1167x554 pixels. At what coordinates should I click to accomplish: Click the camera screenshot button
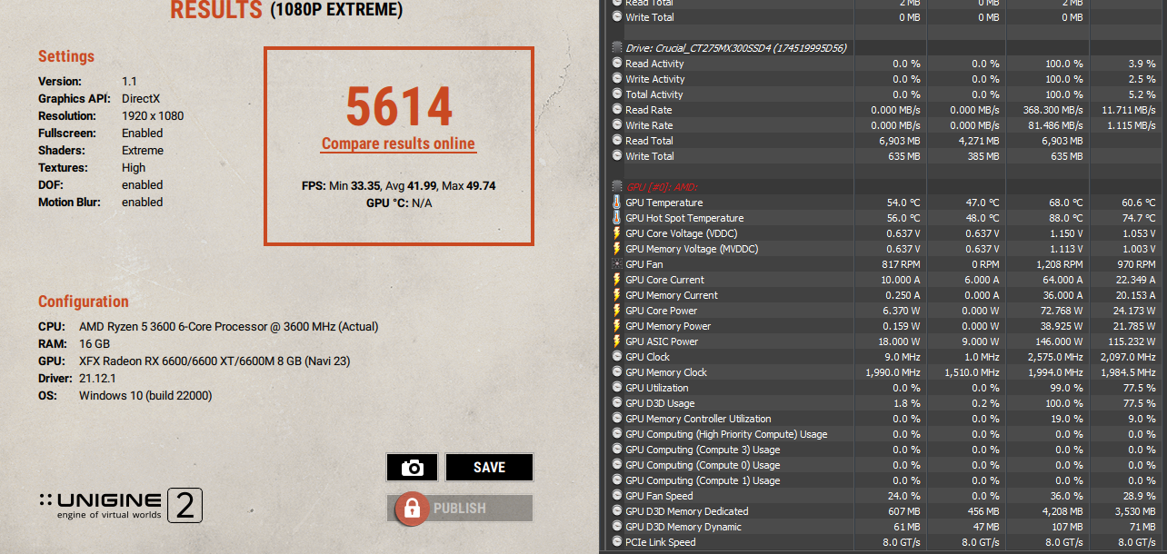point(413,467)
